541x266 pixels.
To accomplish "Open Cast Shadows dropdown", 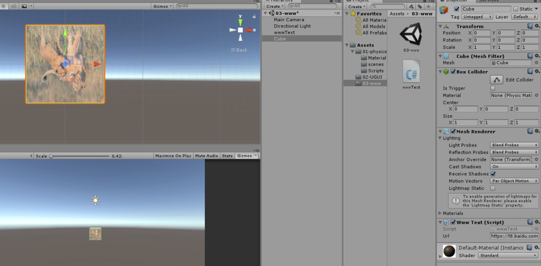I will coord(514,167).
